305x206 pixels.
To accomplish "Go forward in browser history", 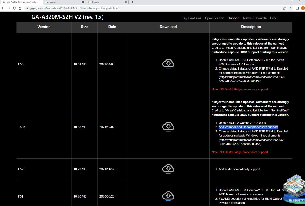I will (x=9, y=8).
